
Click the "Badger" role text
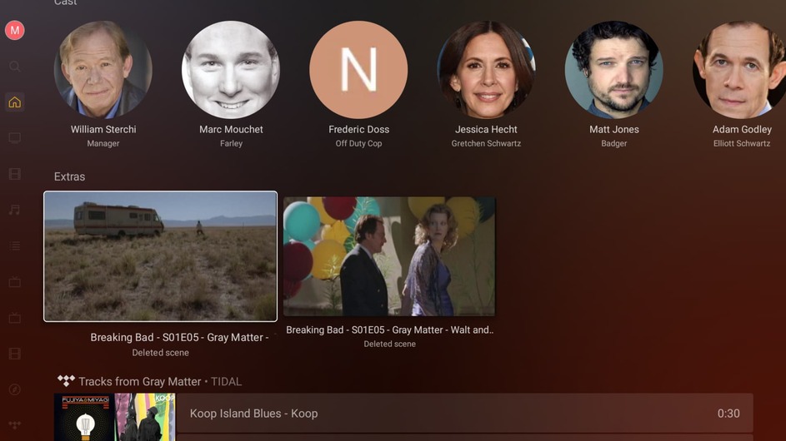click(x=614, y=143)
